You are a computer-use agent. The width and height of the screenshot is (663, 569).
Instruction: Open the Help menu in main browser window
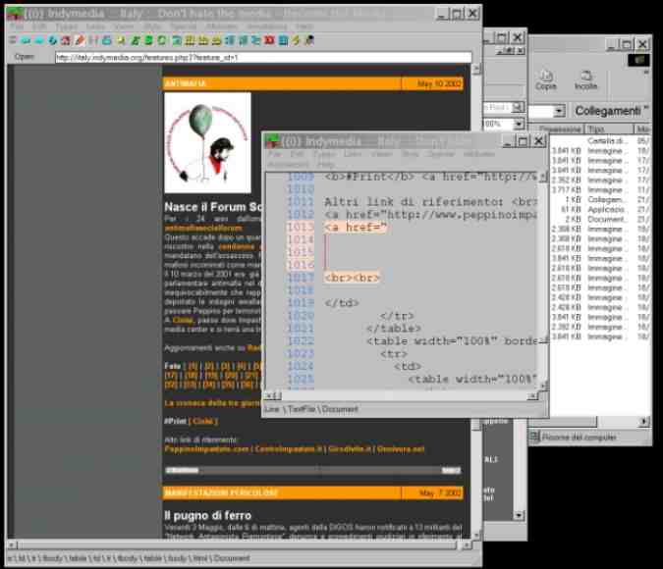304,26
